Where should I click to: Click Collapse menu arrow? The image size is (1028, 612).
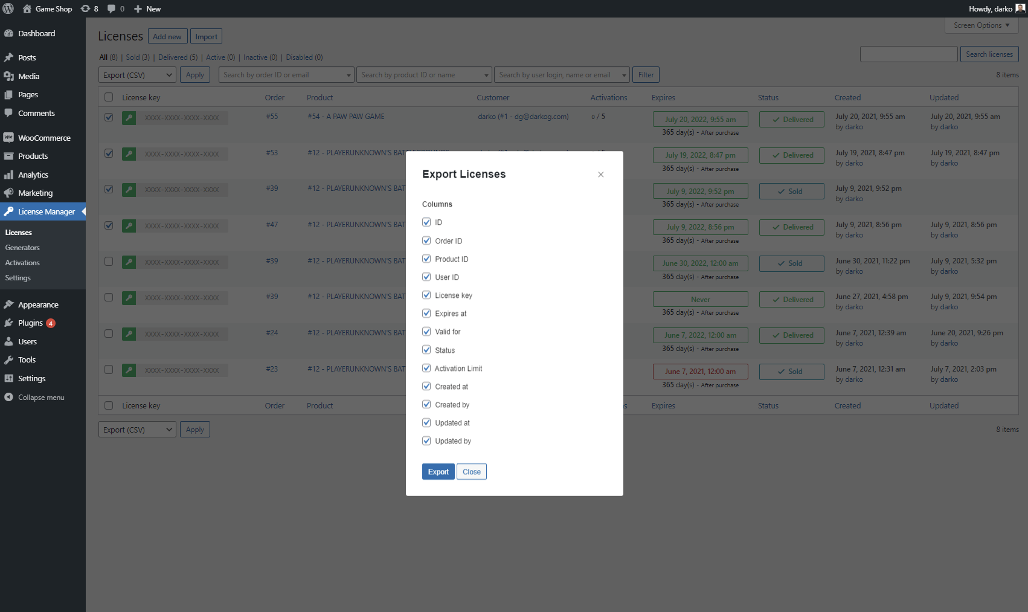8,397
